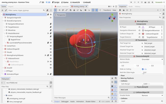The width and height of the screenshot is (166, 104).
Task: Select the Scale mode tool in the 3D toolbar
Action: 66,10
